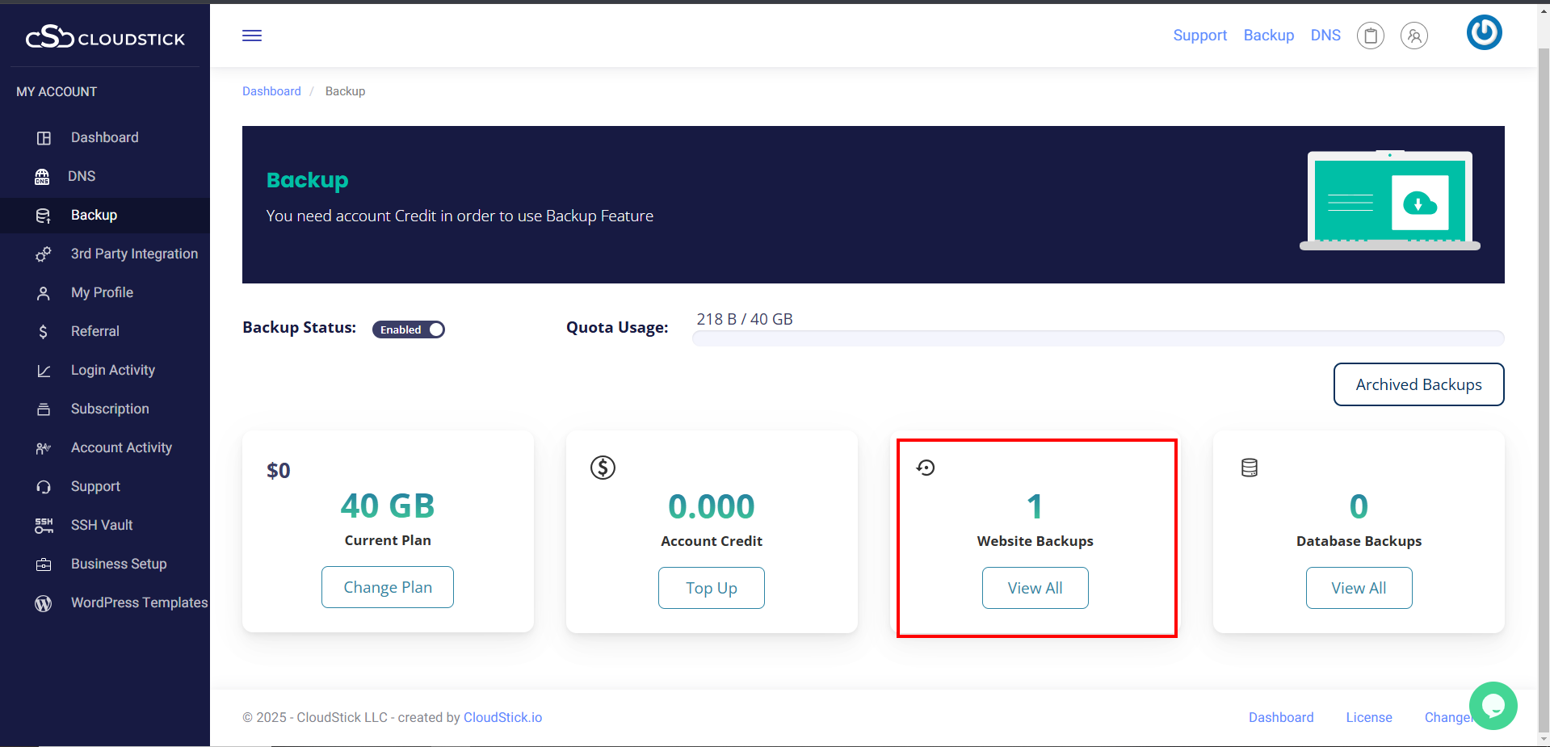Image resolution: width=1550 pixels, height=747 pixels.
Task: Follow the CloudStick.io footer link
Action: tap(502, 717)
